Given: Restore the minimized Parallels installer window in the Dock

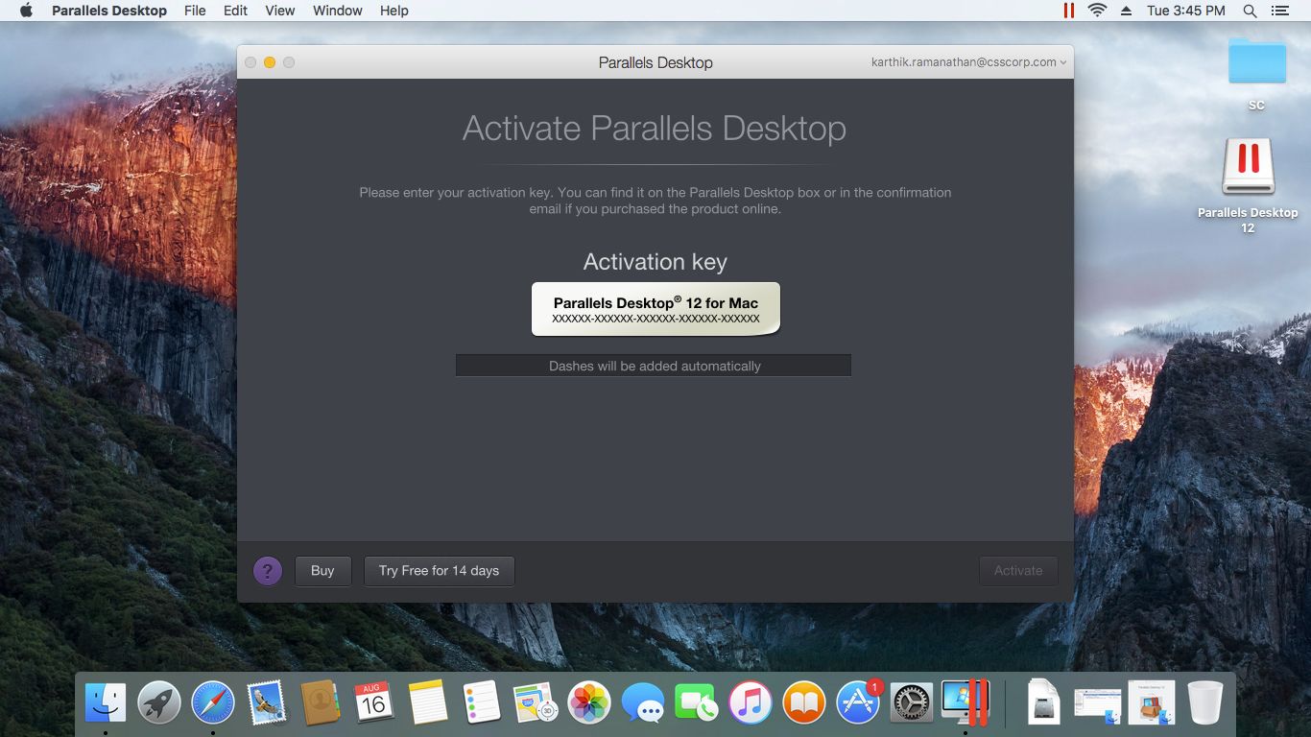Looking at the screenshot, I should (1152, 703).
